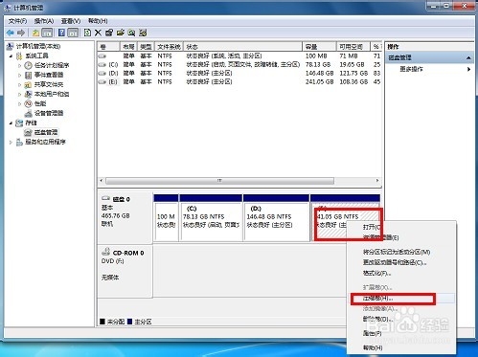Expand the 性能 tree node
This screenshot has height=357, width=478.
coord(20,104)
